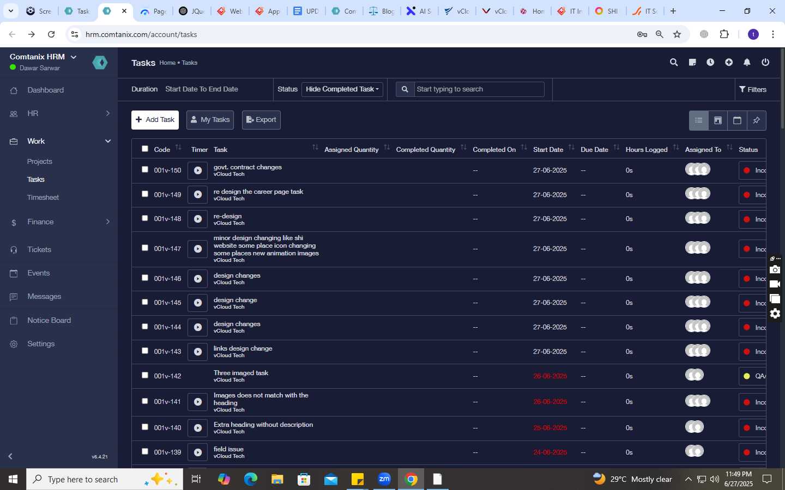Reload the page in browser
The image size is (785, 490).
51,34
